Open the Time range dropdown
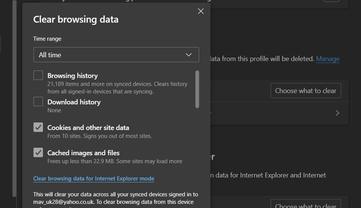The width and height of the screenshot is (361, 208). (116, 55)
